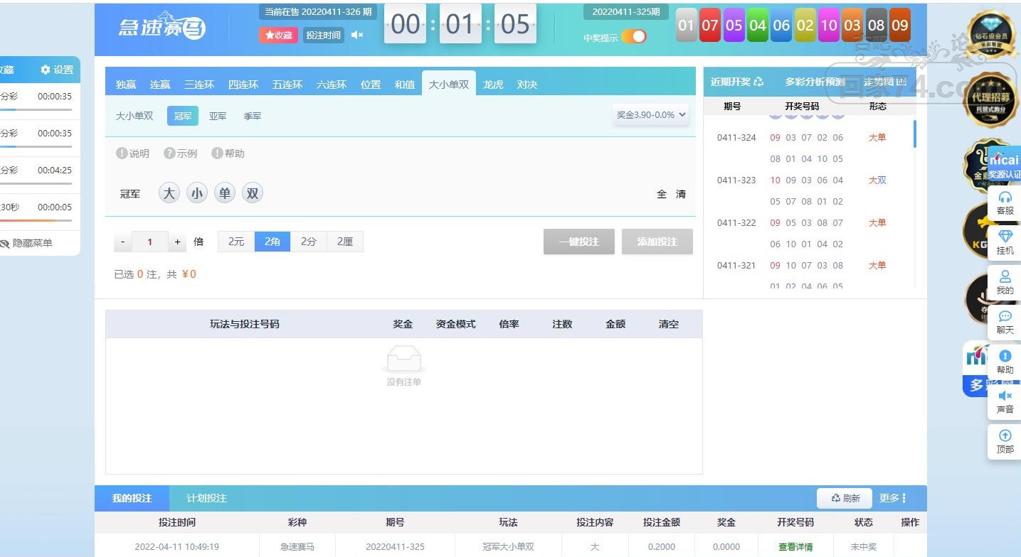
Task: Click the 急速赛马 logo
Action: coord(162,27)
